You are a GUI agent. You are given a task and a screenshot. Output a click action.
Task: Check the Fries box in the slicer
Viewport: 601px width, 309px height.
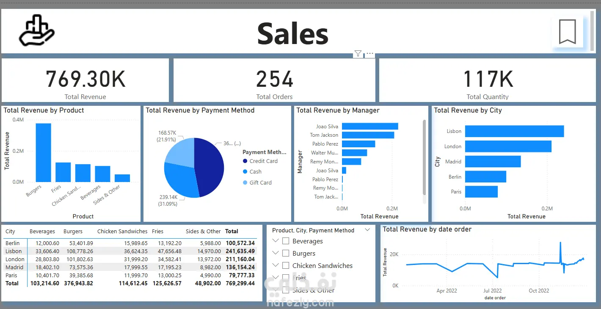(286, 278)
